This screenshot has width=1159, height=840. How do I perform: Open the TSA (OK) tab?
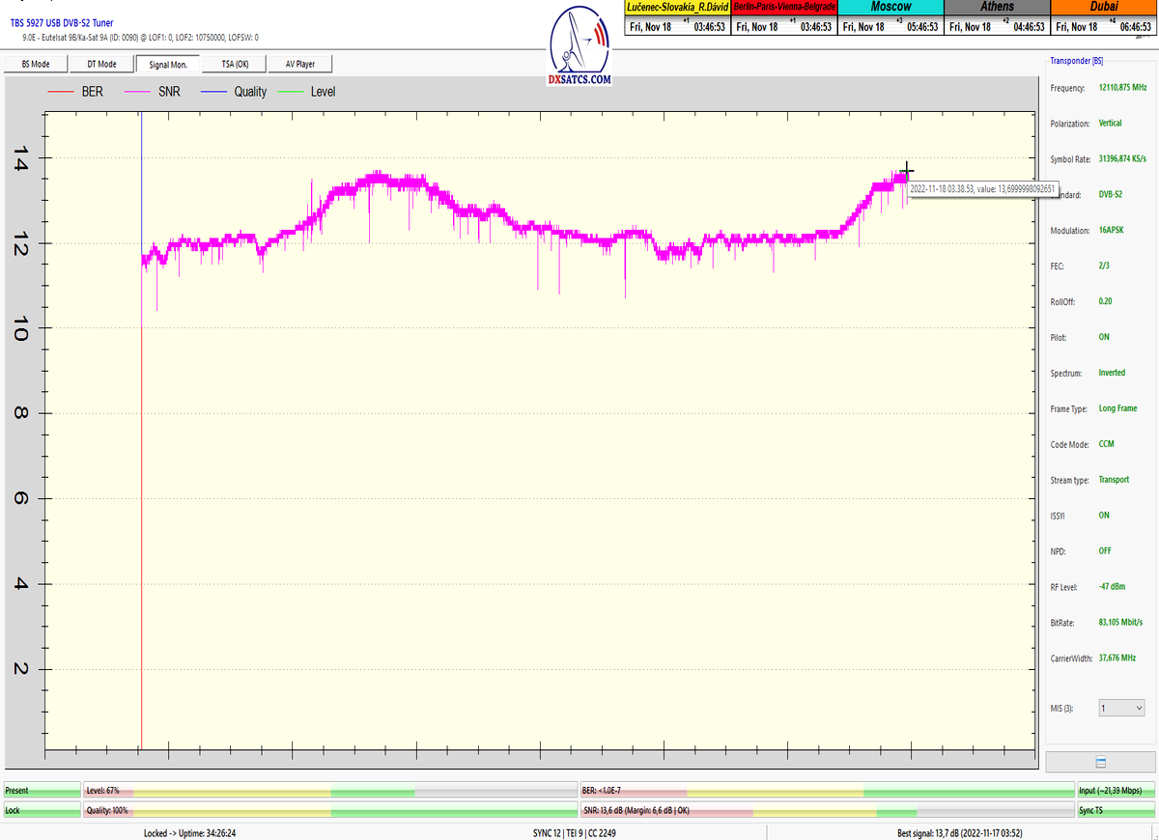coord(235,64)
